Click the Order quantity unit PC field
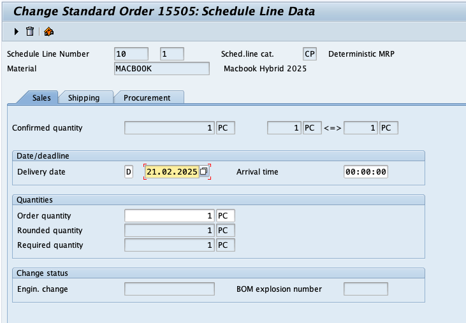Screen dimensions: 466x323 225,215
